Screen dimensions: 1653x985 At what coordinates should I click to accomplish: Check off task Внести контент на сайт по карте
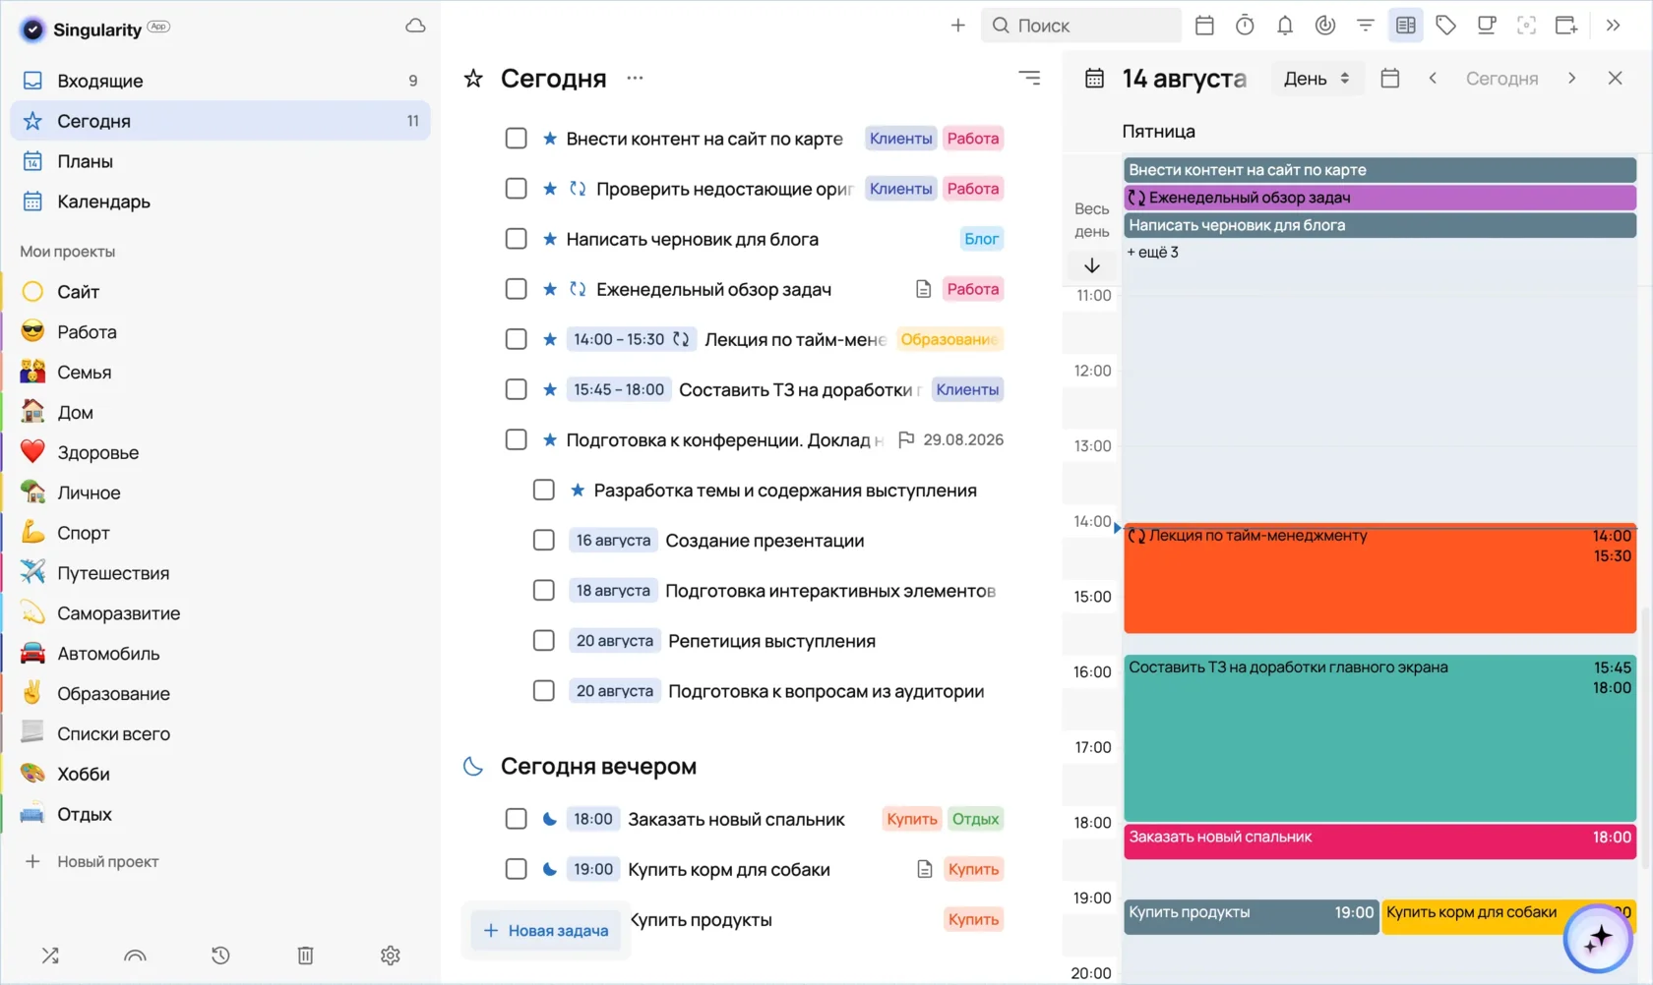click(x=516, y=139)
